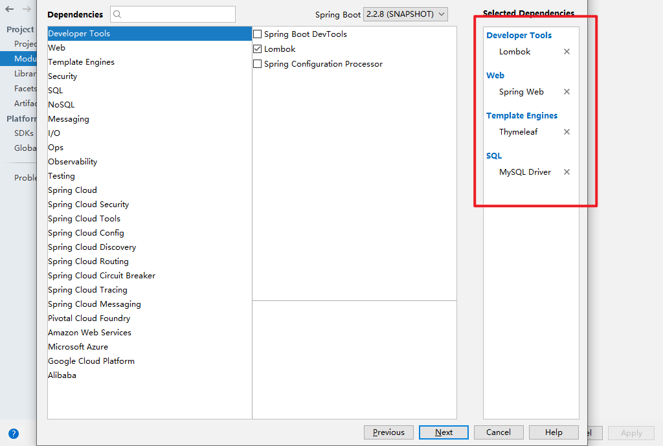Click Spring Web in Selected Dependencies

[x=521, y=92]
